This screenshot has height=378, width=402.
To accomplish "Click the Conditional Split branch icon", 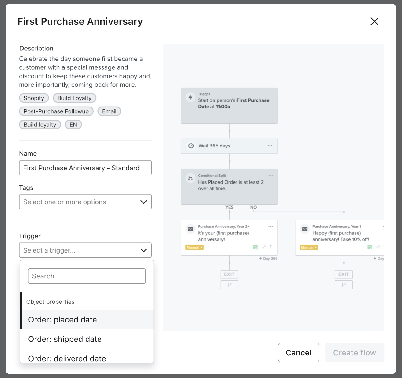I will click(x=190, y=178).
